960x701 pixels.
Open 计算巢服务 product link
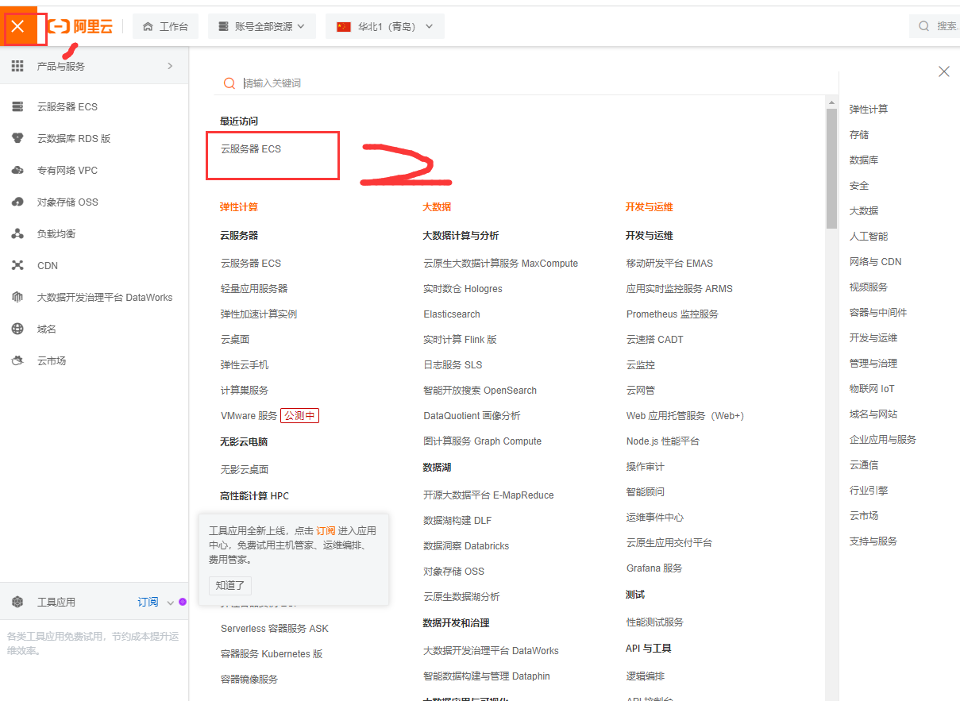[x=245, y=390]
